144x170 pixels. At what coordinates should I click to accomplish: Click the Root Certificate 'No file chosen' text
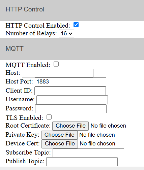point(108,126)
